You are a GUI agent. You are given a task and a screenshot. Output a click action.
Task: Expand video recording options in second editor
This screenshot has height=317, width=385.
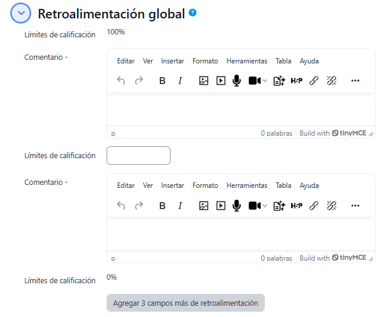point(265,206)
